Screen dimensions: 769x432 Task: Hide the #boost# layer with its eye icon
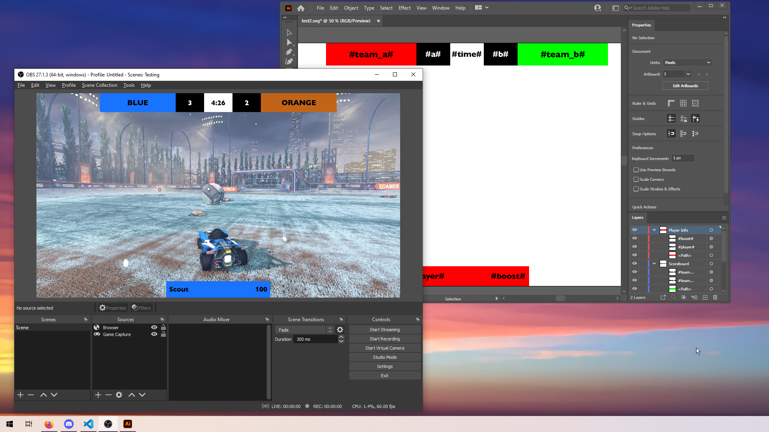(x=635, y=238)
